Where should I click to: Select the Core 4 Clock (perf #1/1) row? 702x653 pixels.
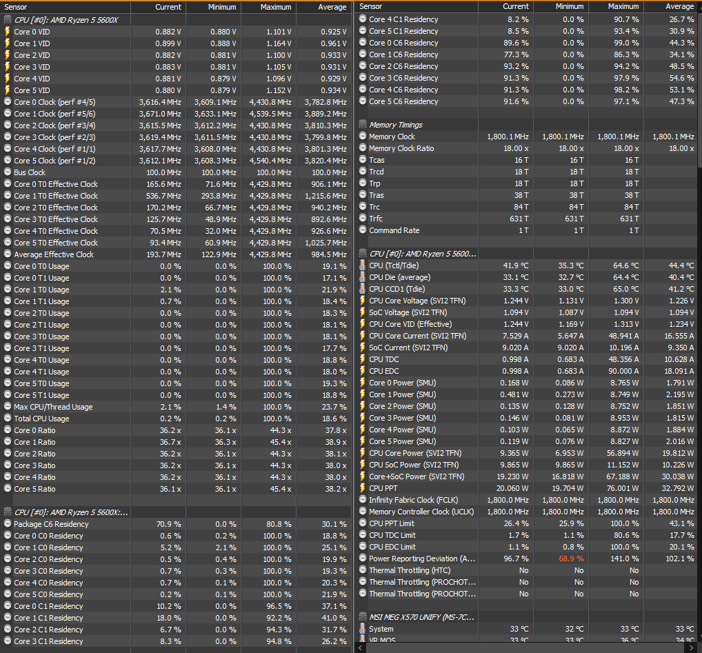tap(177, 148)
